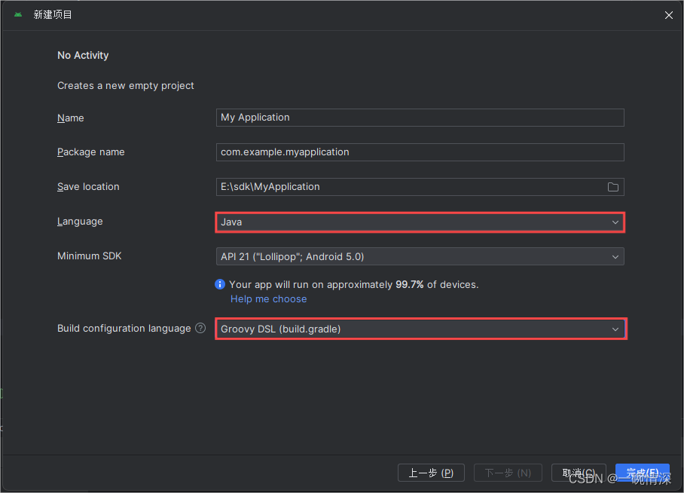
Task: Click the Creates a new empty project text
Action: tap(126, 86)
